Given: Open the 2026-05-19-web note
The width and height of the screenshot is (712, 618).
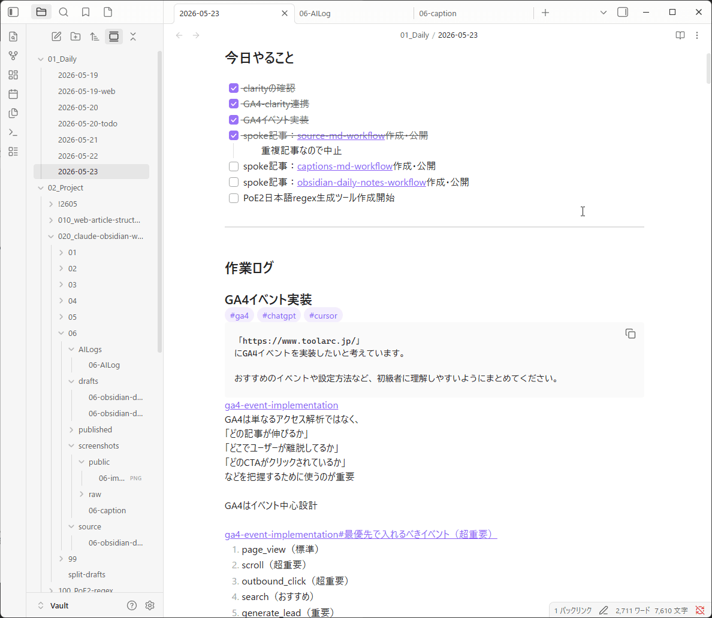Looking at the screenshot, I should (x=86, y=91).
